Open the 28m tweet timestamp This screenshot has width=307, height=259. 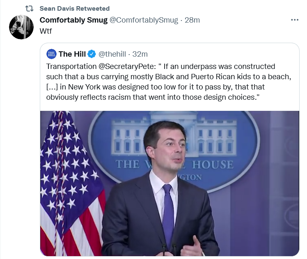(x=192, y=20)
